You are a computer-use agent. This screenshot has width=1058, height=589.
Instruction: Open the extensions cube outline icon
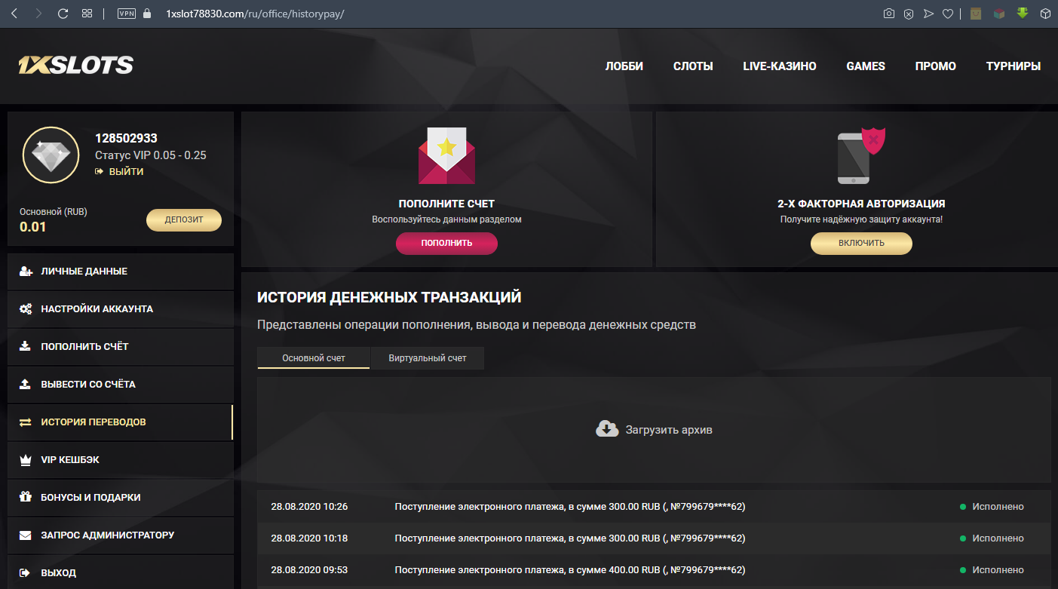pyautogui.click(x=1046, y=14)
